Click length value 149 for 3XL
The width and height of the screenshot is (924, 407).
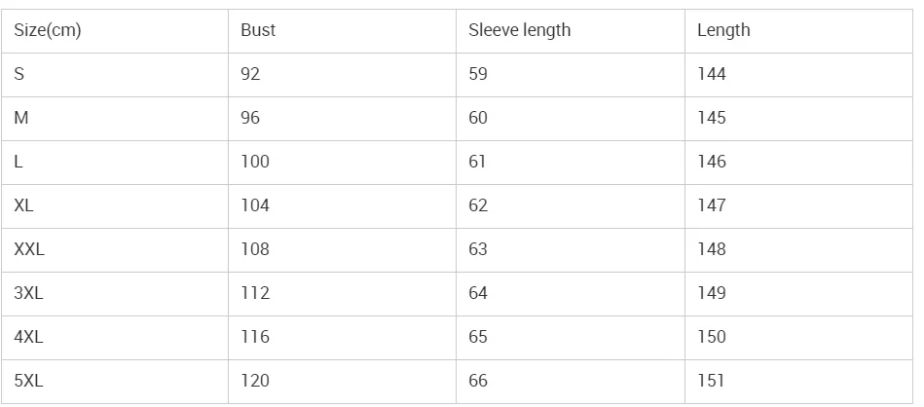pos(712,293)
